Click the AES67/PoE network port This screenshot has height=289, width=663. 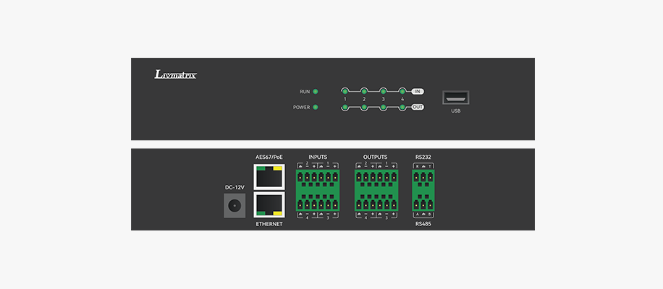(268, 176)
